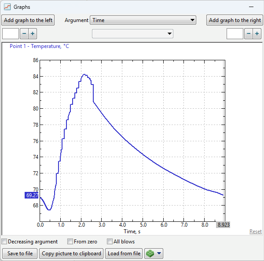Click the right-side plus button
This screenshot has height=261, width=264.
257,34
